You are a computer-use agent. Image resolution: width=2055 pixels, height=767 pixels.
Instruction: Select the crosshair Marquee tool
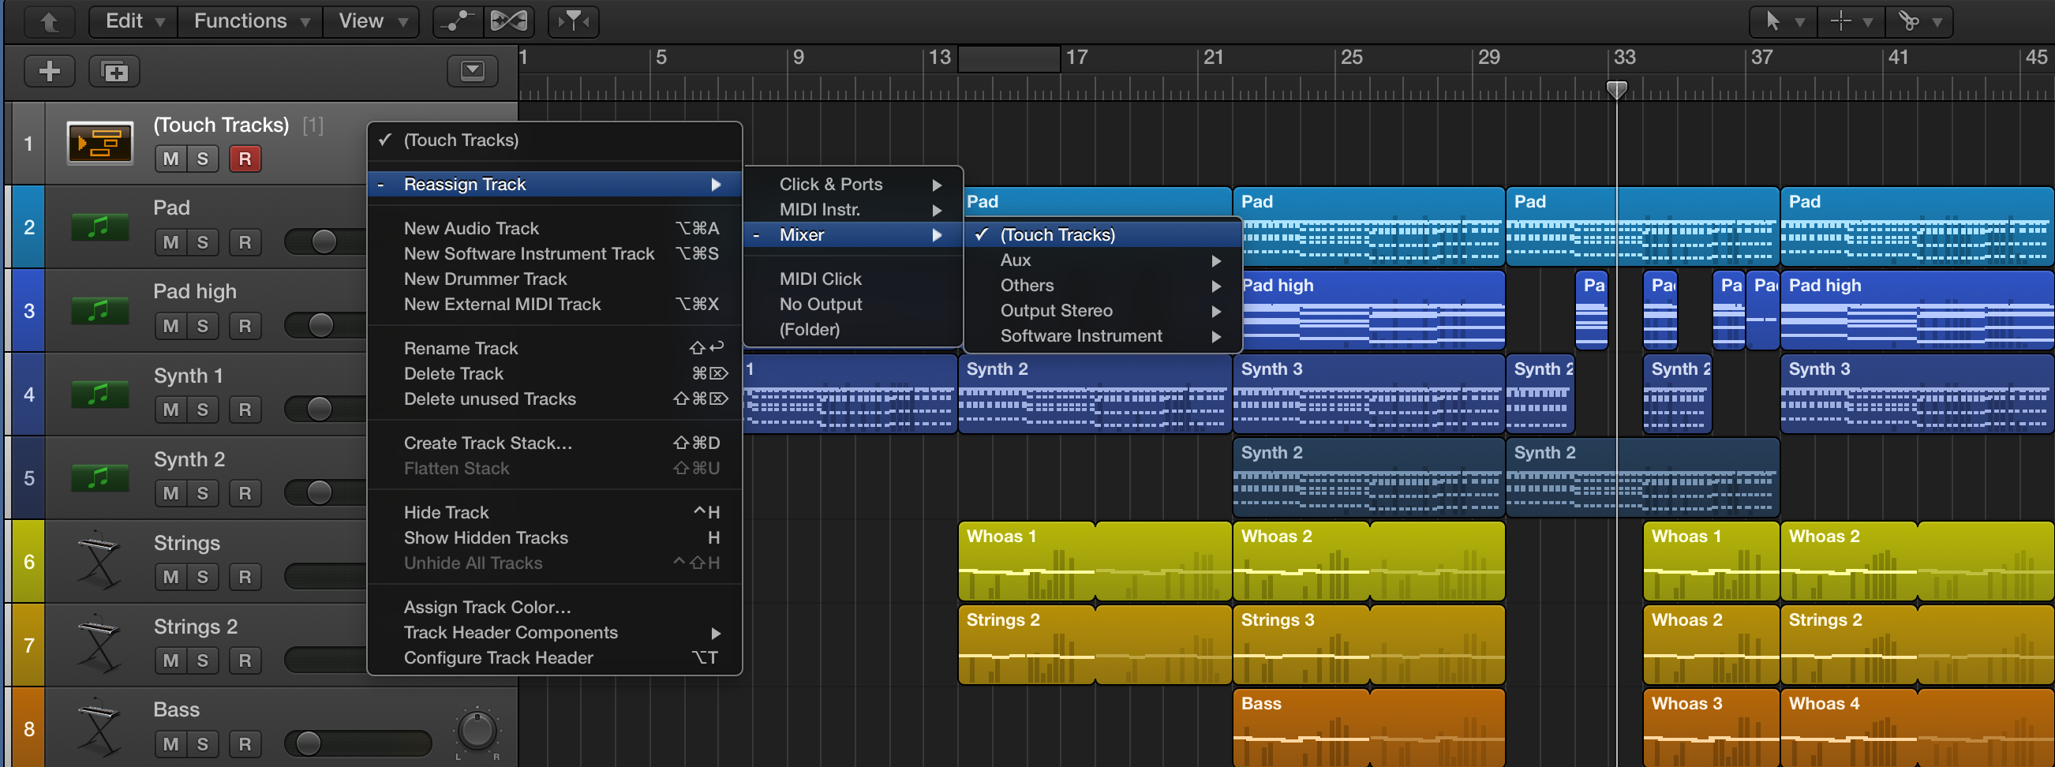1840,21
